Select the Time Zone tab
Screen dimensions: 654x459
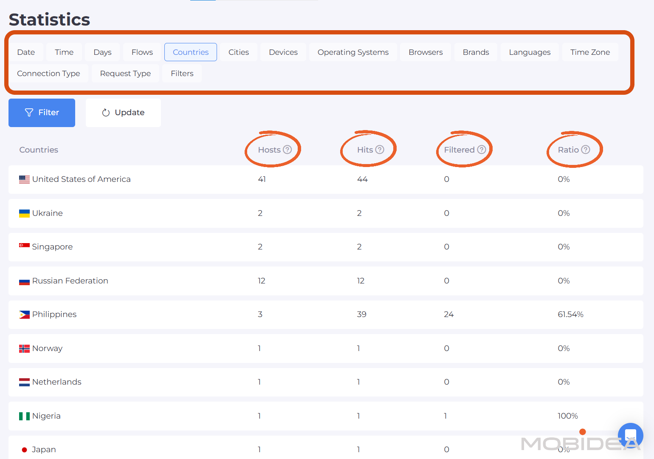pos(590,52)
